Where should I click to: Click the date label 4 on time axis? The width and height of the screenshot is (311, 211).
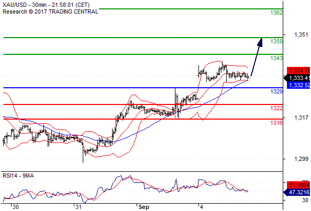[x=202, y=207]
